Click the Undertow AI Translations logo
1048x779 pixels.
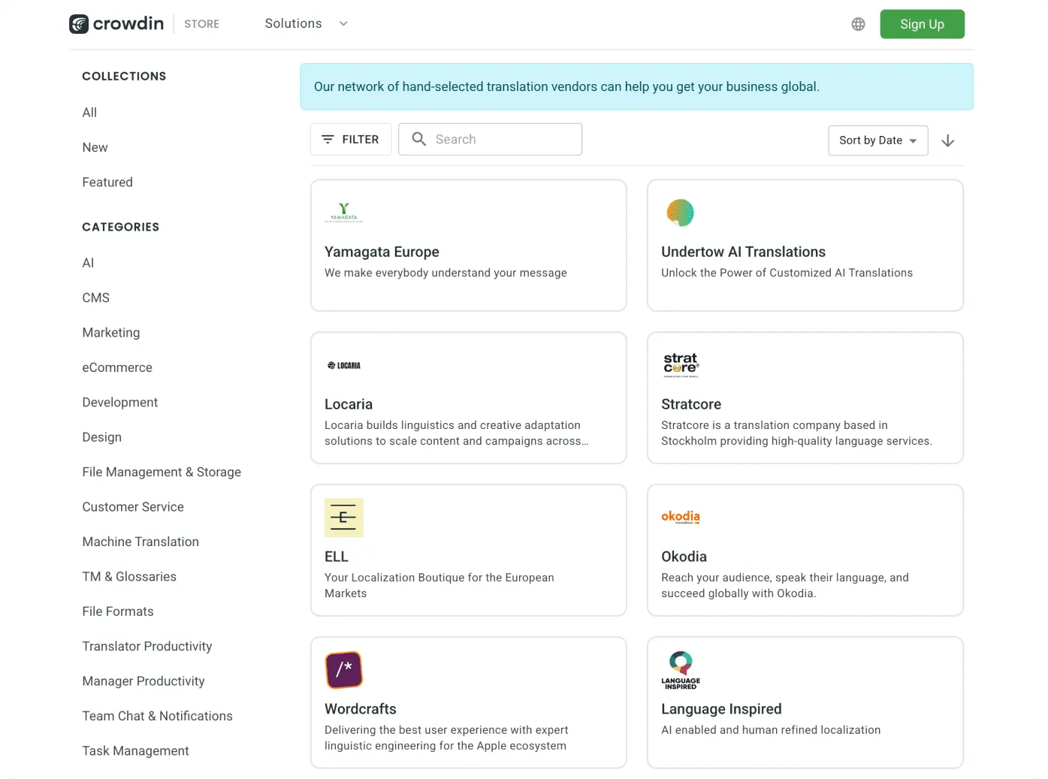[x=680, y=213]
